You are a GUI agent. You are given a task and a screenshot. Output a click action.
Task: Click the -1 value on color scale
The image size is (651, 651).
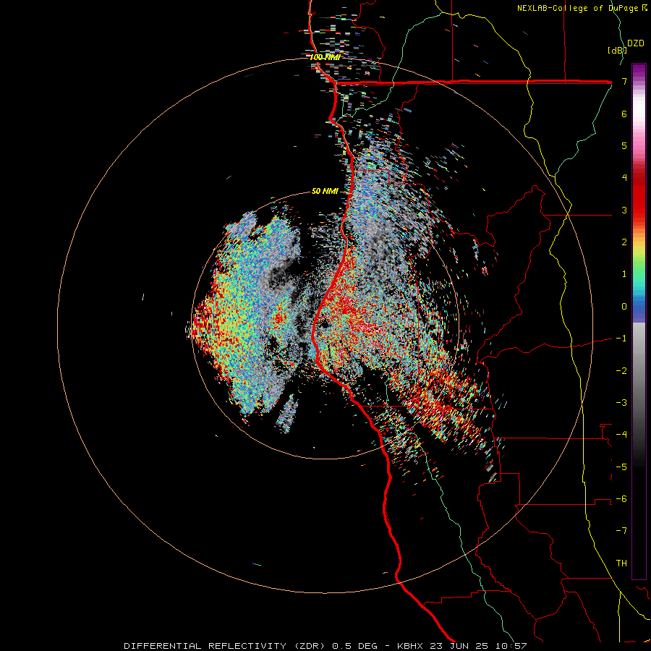point(621,339)
